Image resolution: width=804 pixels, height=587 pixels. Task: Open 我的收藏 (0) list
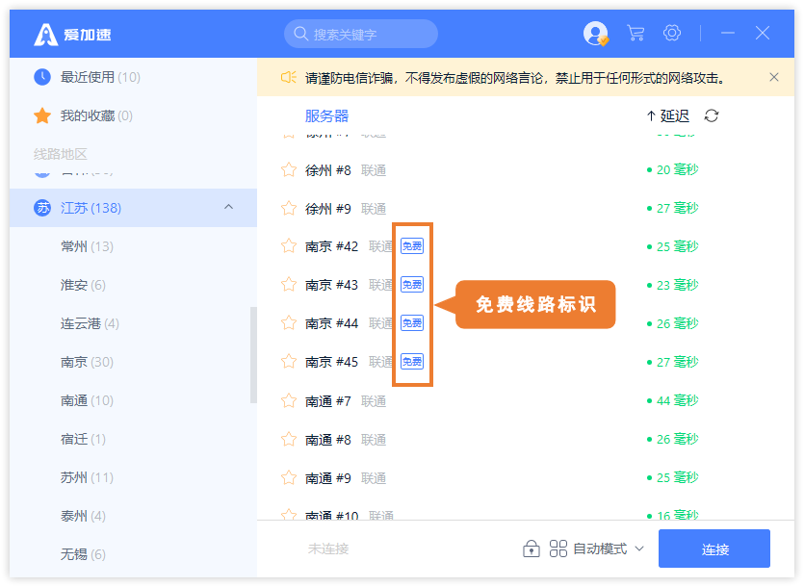point(133,115)
